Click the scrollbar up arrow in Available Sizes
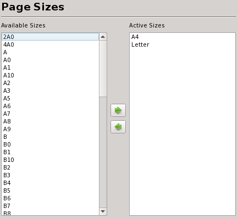Image resolution: width=238 pixels, height=219 pixels. 103,37
